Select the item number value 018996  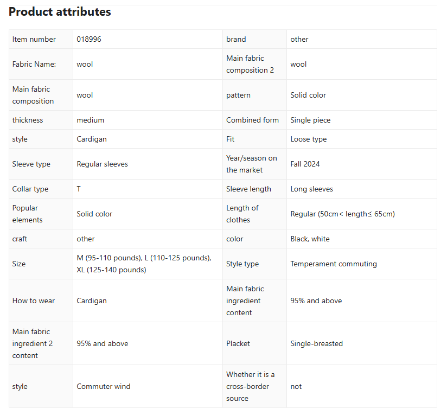(88, 39)
